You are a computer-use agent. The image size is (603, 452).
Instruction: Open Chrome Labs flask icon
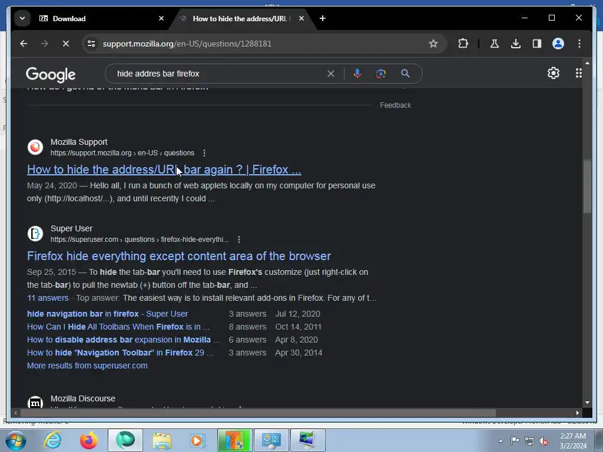pos(495,44)
